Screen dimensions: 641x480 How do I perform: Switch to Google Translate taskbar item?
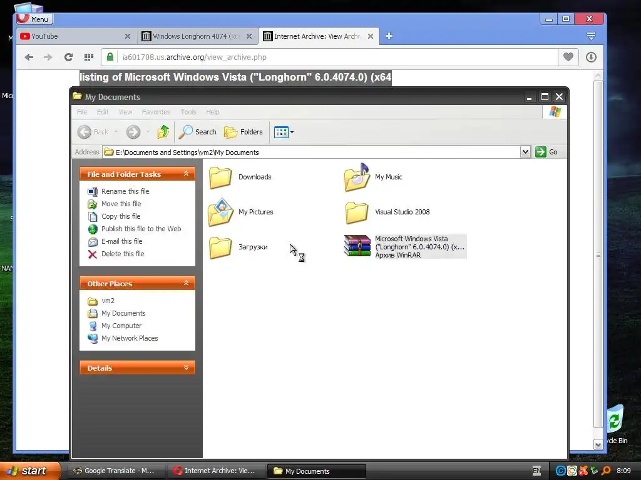116,471
